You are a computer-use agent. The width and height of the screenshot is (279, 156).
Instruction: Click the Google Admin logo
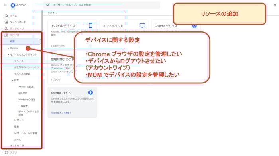18,5
